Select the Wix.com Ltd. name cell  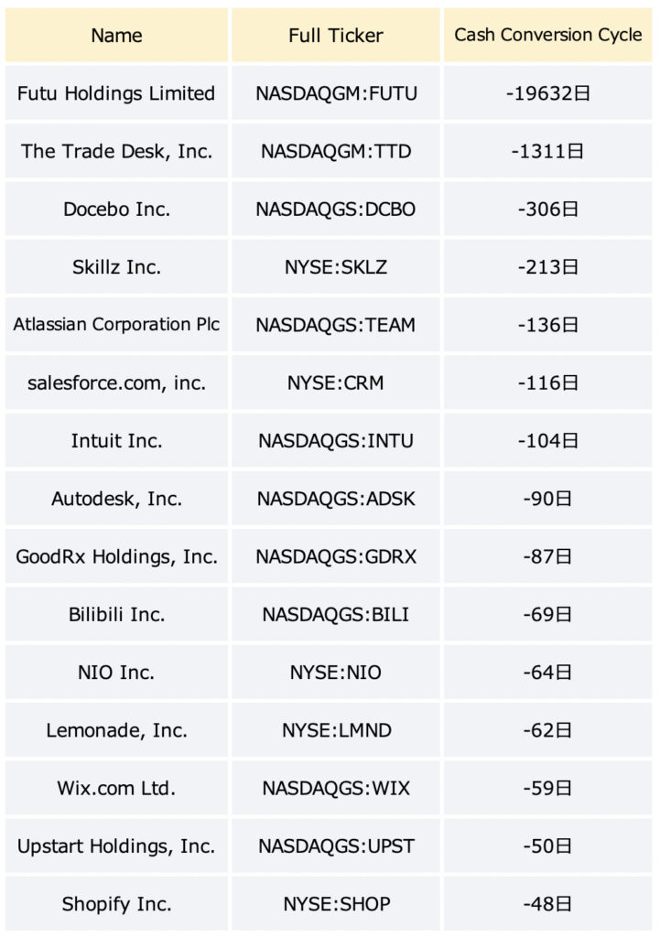(x=116, y=788)
